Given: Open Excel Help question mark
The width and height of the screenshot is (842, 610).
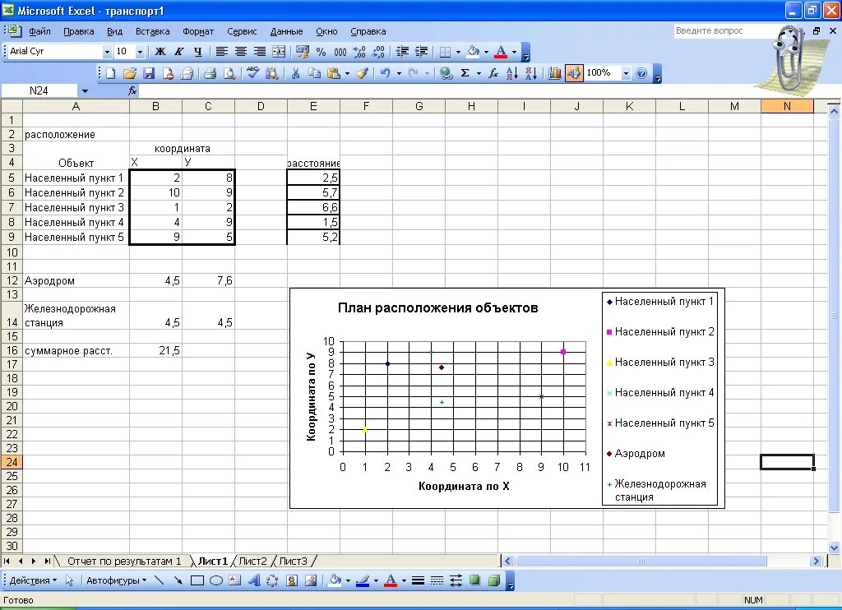Looking at the screenshot, I should point(641,73).
